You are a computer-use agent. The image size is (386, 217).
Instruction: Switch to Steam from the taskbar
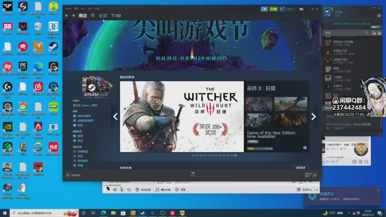142,213
